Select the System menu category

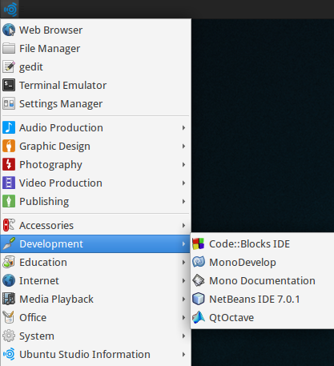[95, 336]
